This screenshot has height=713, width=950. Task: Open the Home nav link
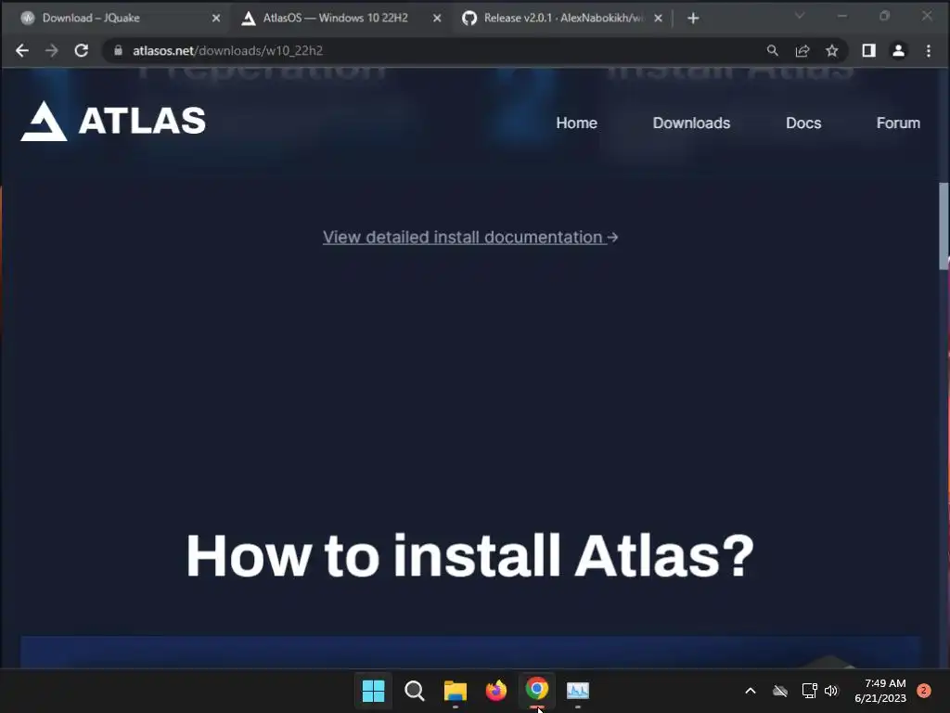[577, 123]
